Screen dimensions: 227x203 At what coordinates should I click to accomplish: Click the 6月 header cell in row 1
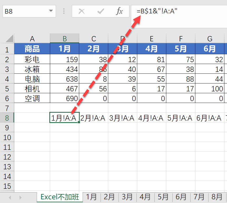[210, 49]
